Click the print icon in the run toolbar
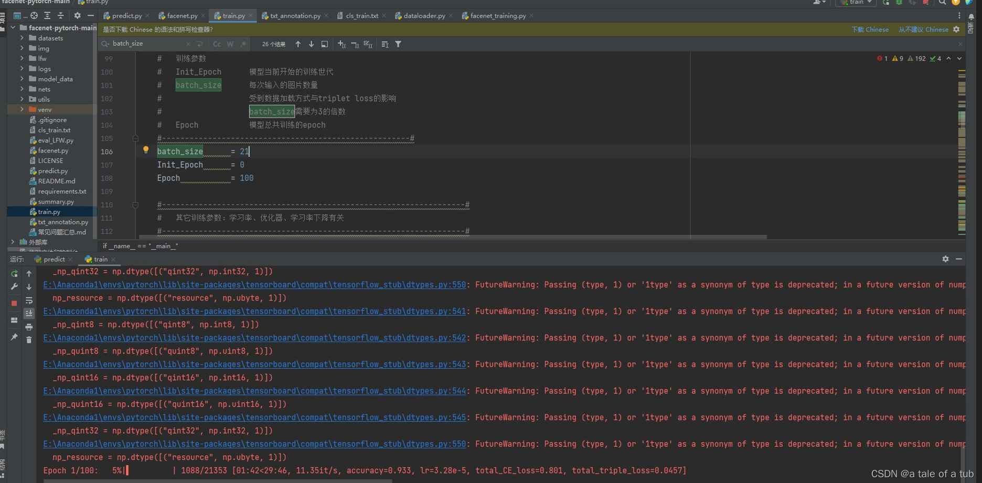This screenshot has height=483, width=982. coord(29,327)
